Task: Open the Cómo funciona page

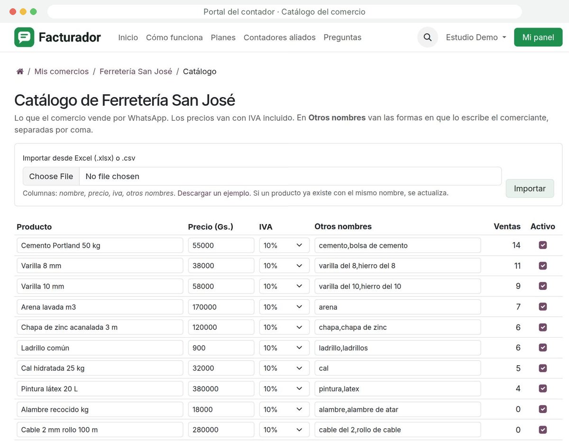Action: [x=174, y=37]
